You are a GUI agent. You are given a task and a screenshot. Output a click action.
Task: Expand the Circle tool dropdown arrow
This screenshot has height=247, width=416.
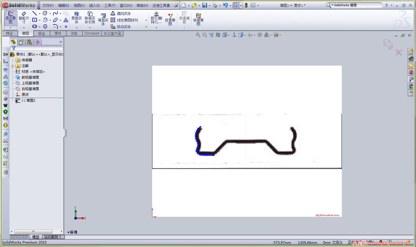50,14
